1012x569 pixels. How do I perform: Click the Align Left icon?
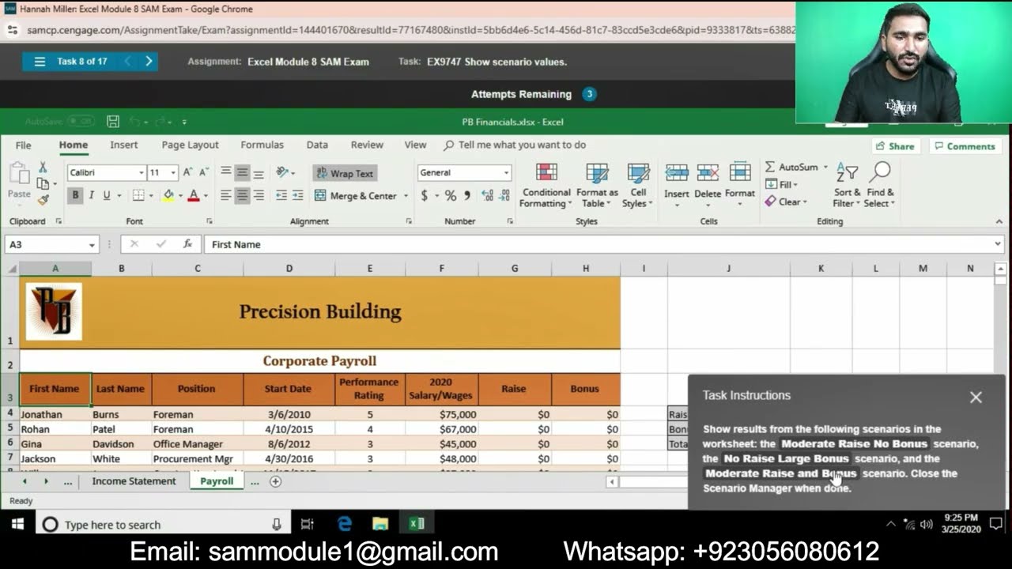coord(226,195)
